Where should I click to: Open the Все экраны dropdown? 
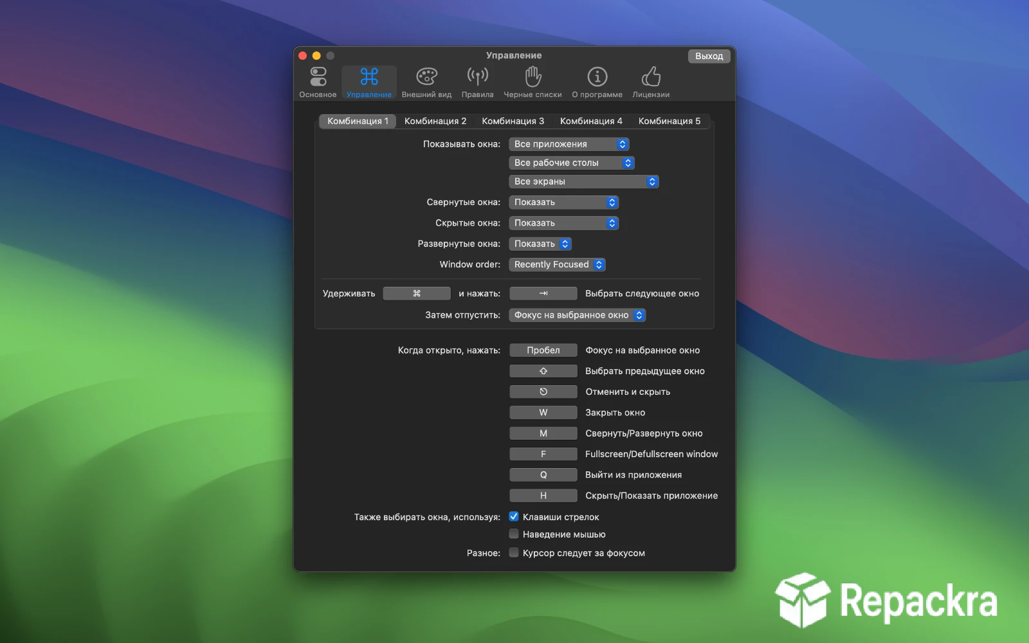coord(584,181)
